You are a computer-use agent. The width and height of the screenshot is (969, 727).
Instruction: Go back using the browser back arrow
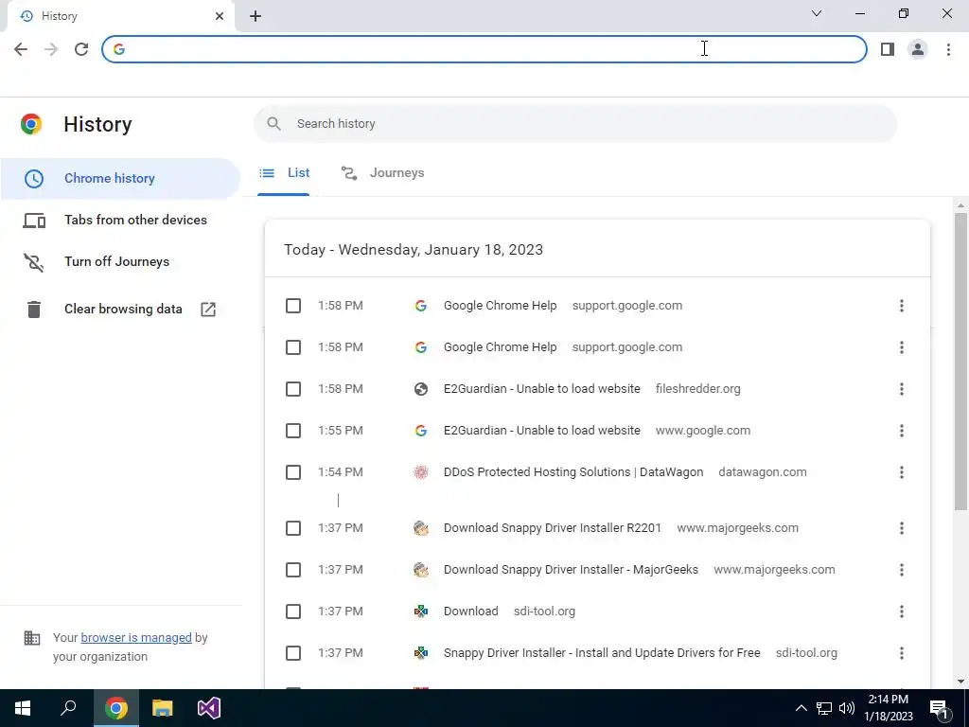coord(21,49)
